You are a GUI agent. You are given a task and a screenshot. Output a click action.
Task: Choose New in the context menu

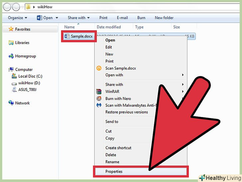[109, 54]
